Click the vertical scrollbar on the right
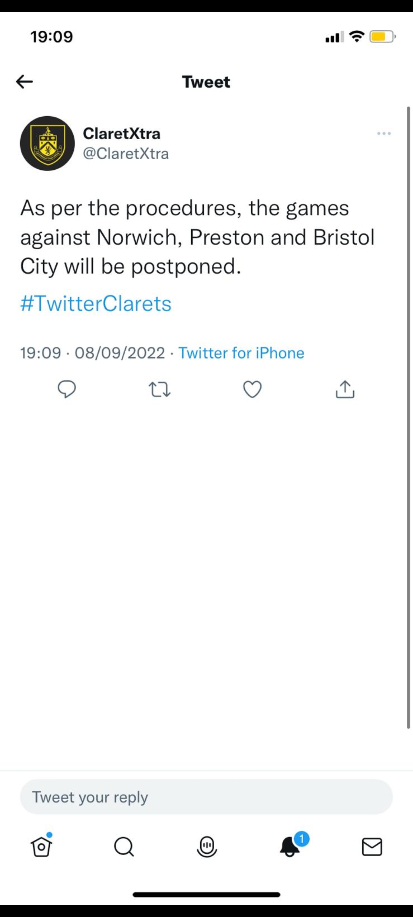The image size is (413, 917). point(408,416)
